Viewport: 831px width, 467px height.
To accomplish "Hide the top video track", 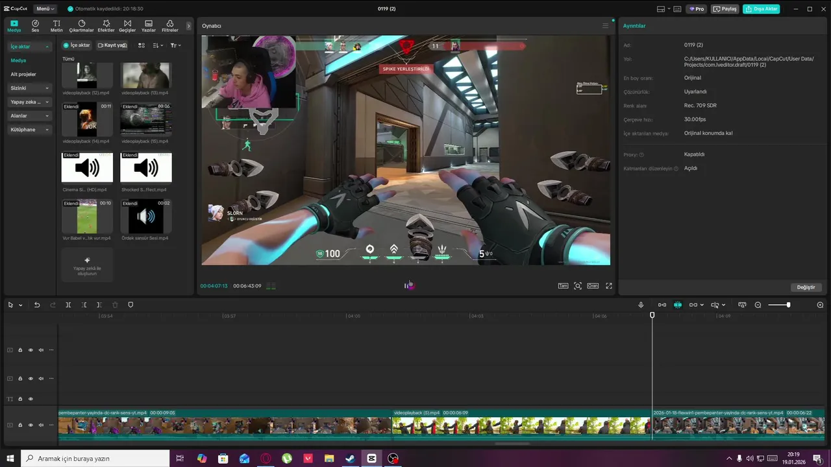I will coord(31,350).
